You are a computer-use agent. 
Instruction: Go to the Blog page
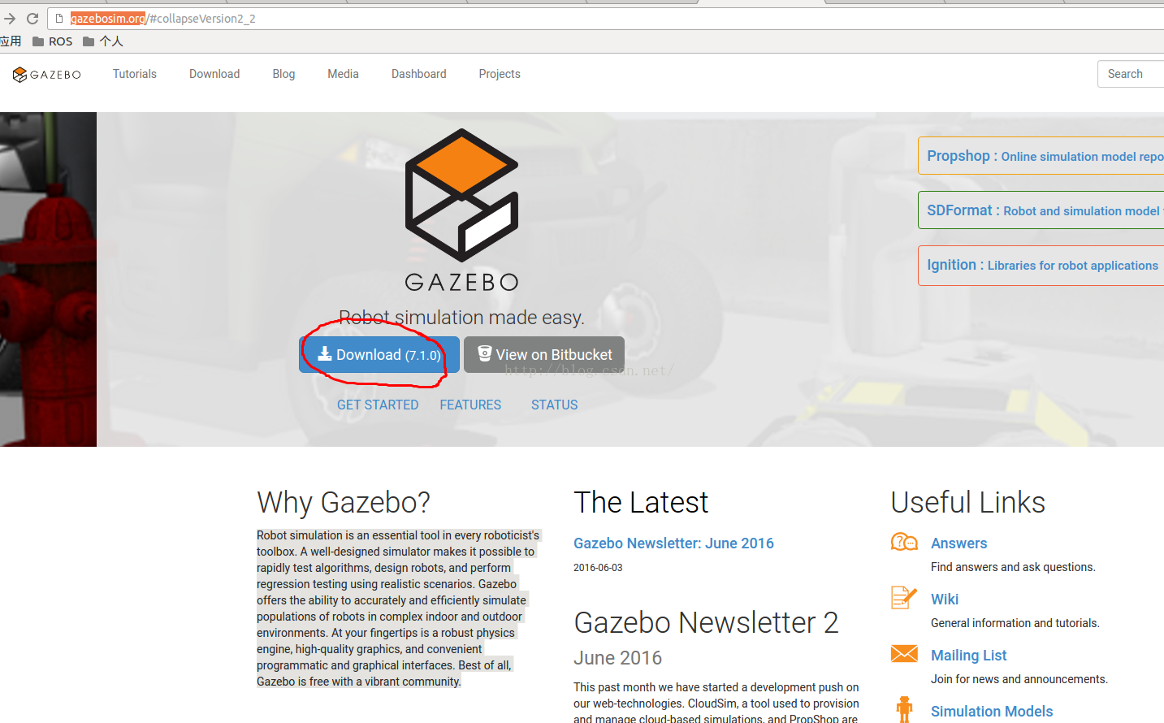tap(283, 74)
